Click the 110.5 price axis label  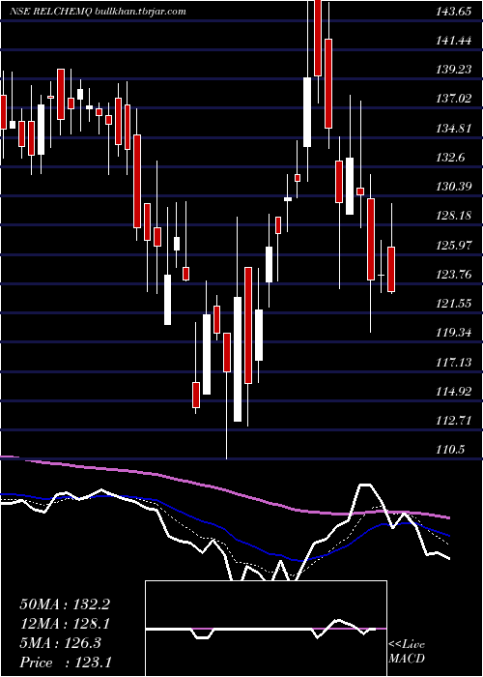(450, 450)
